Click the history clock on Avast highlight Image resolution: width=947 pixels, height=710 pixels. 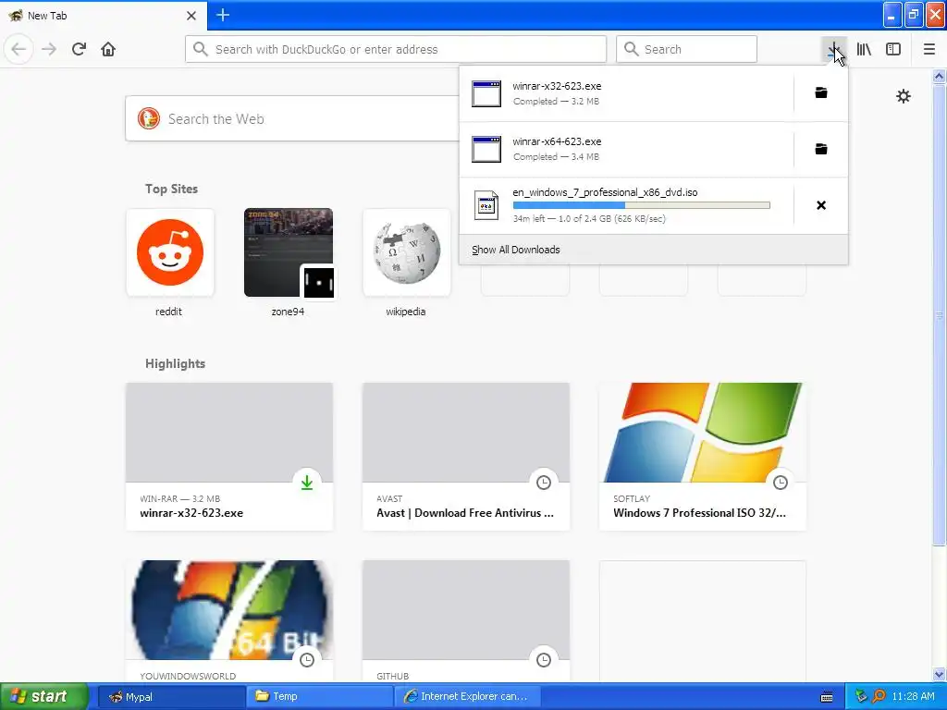click(544, 482)
